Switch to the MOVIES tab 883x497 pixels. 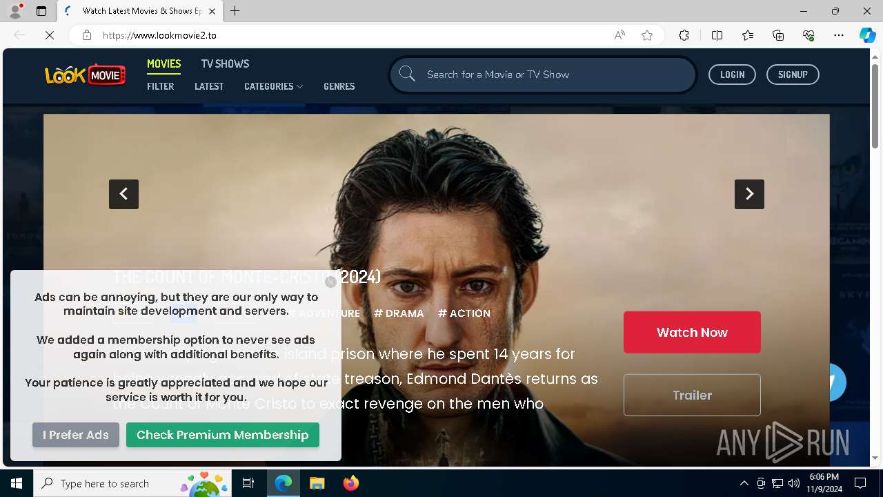click(163, 64)
